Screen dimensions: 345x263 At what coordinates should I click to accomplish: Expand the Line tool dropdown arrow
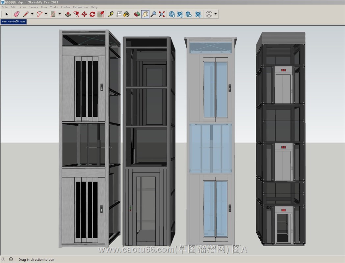tap(32, 13)
